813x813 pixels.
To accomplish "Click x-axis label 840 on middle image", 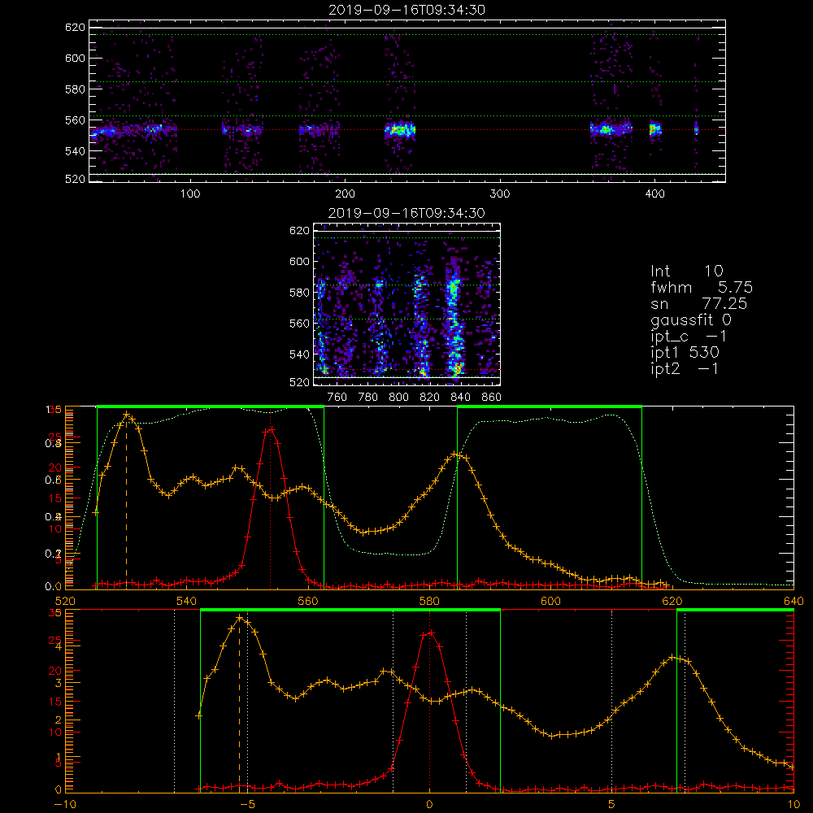I will (x=460, y=398).
